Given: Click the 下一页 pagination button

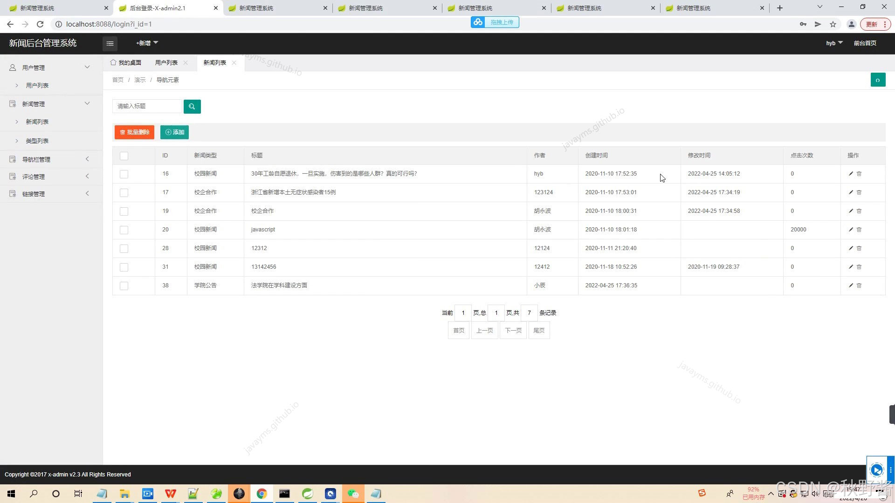Looking at the screenshot, I should [513, 331].
